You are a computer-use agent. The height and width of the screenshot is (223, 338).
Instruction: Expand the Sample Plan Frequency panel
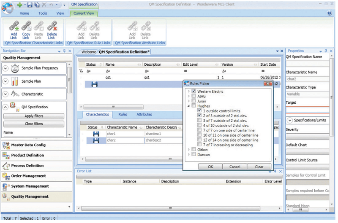click(x=5, y=68)
